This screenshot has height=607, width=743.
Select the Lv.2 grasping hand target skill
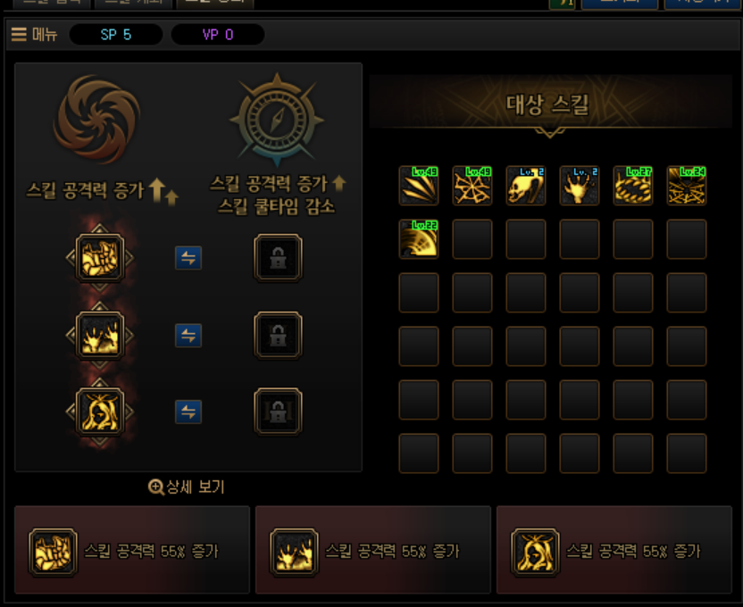(580, 186)
